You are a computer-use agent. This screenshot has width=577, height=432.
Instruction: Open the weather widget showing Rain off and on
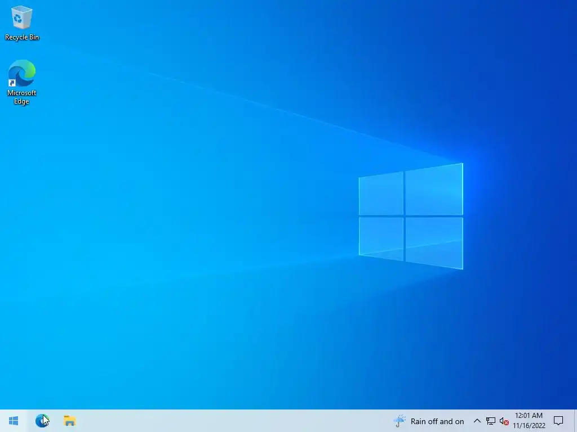pos(429,421)
